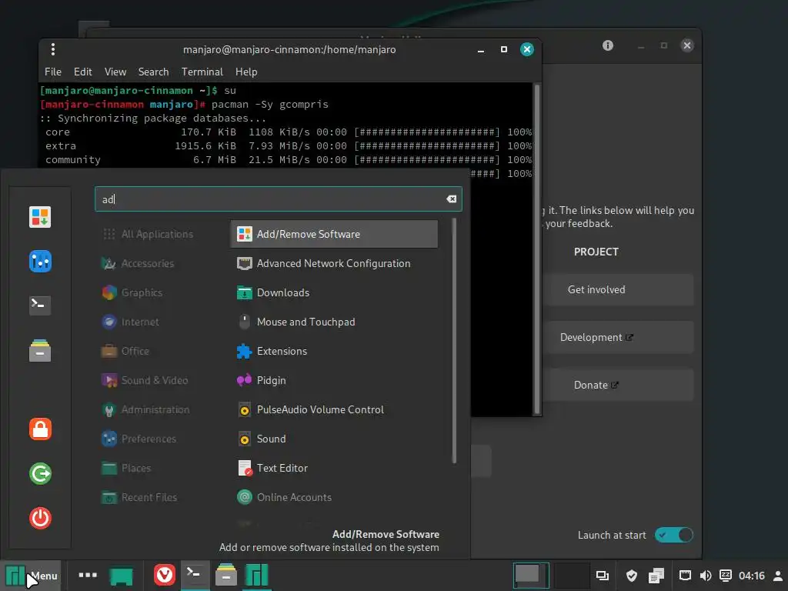Switch to the second workspace thumbnail
This screenshot has width=788, height=591.
(572, 576)
